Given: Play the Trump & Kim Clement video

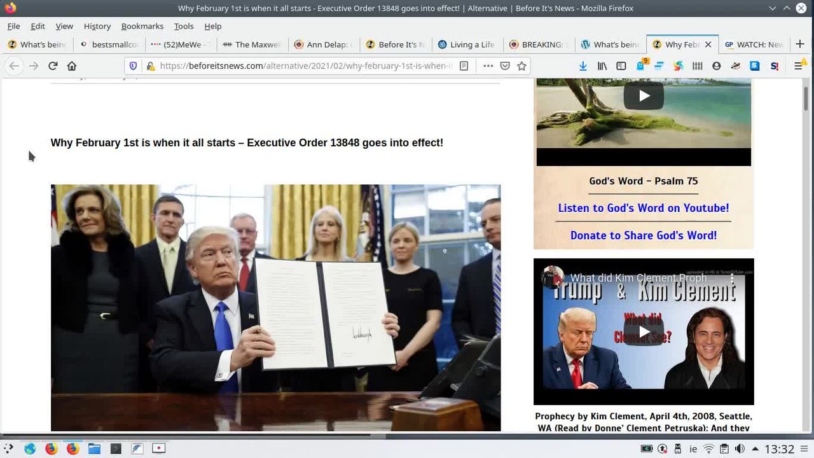Looking at the screenshot, I should (x=644, y=332).
